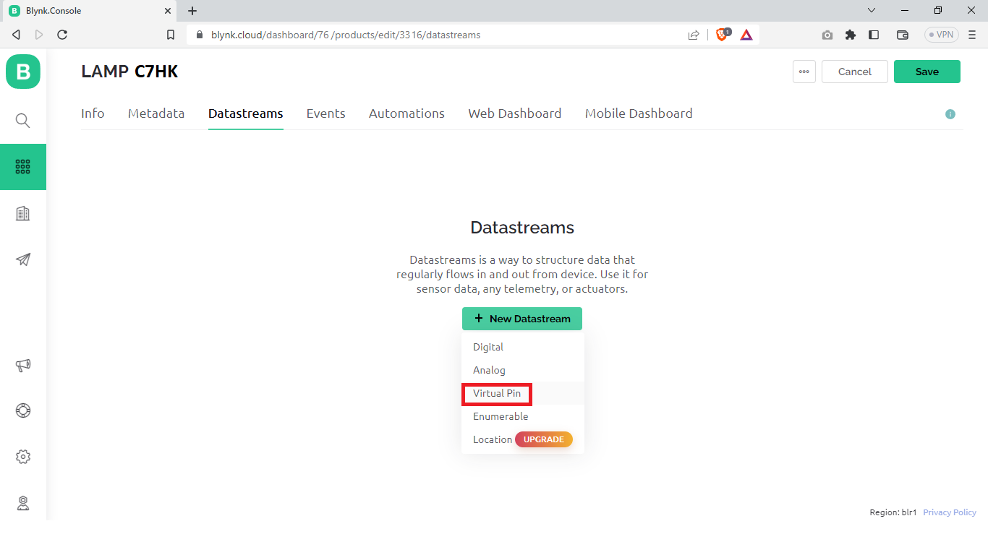Reload the page with the refresh icon
This screenshot has width=988, height=555.
(62, 35)
